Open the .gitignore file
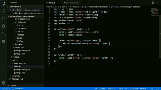Image resolution: width=161 pixels, height=90 pixels. click(16, 76)
